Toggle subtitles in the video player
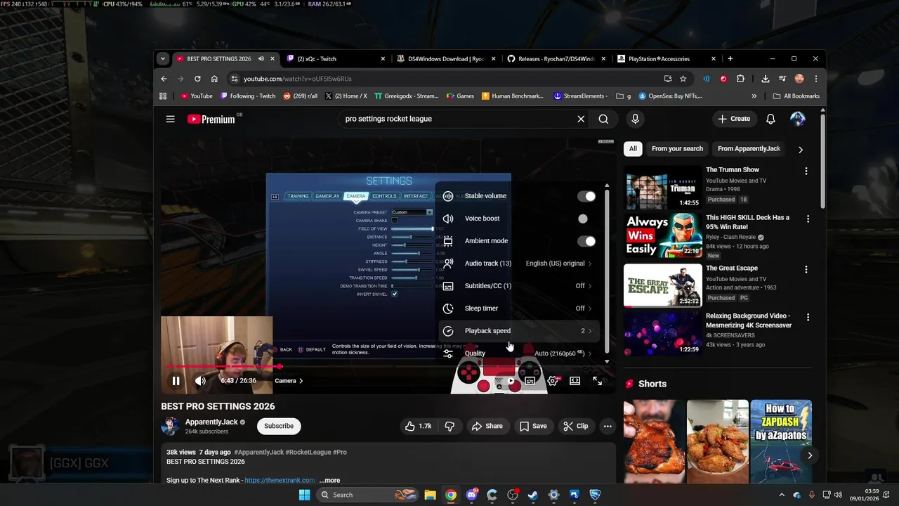This screenshot has height=506, width=899. click(530, 381)
